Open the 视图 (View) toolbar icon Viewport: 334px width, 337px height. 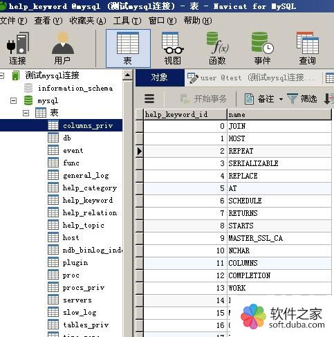click(x=173, y=48)
